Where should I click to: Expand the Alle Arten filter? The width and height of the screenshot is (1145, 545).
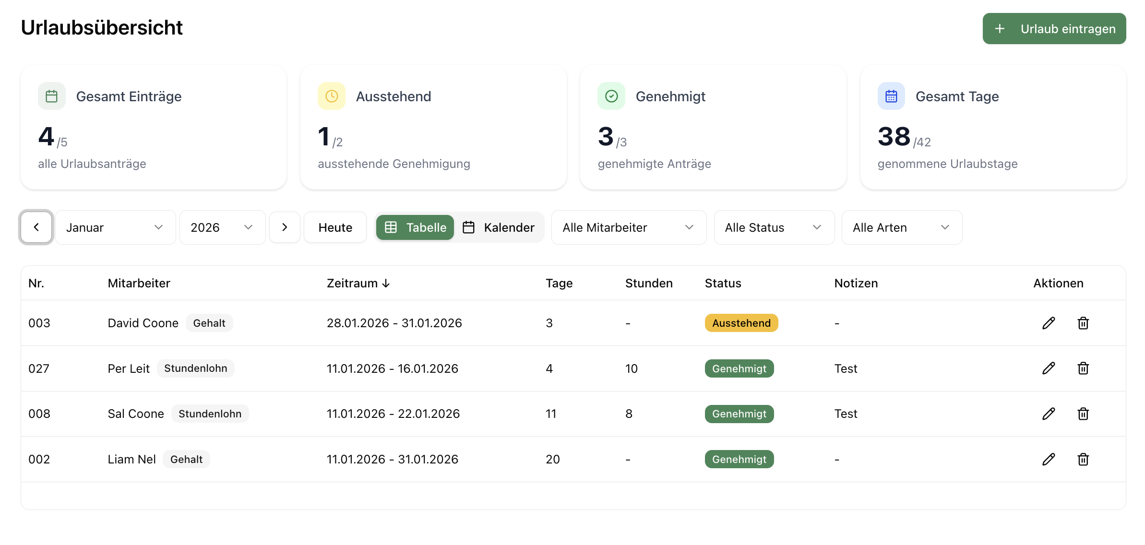901,227
